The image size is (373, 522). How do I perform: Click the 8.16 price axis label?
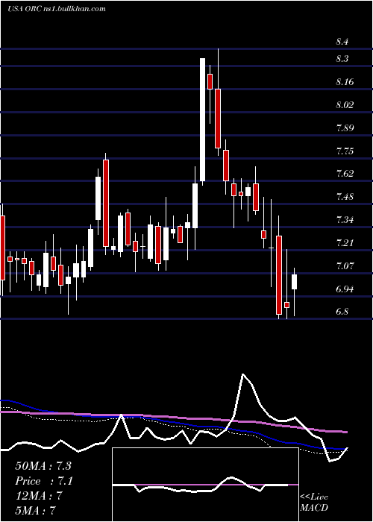(345, 82)
